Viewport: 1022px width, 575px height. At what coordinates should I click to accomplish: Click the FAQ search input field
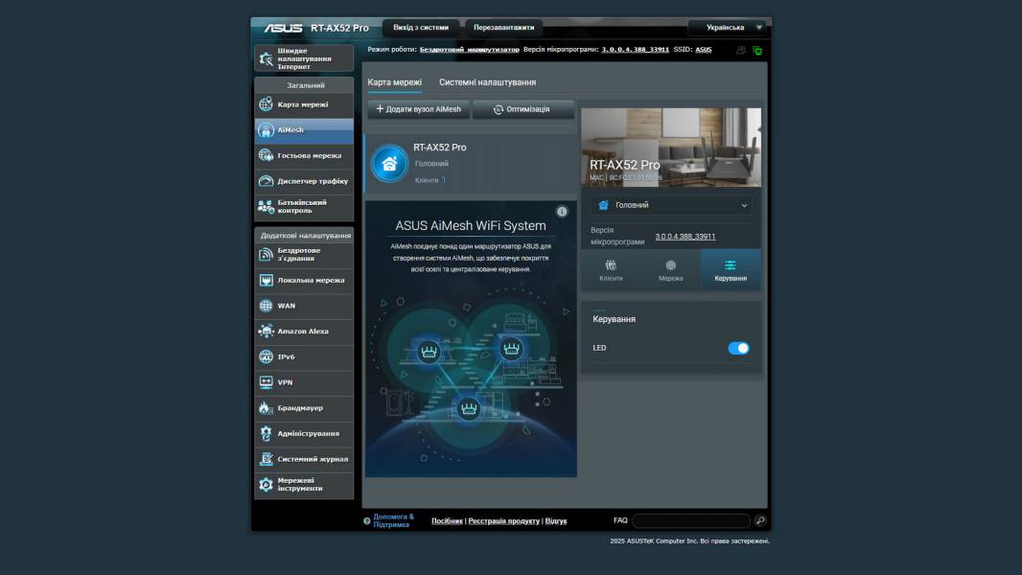pyautogui.click(x=690, y=520)
